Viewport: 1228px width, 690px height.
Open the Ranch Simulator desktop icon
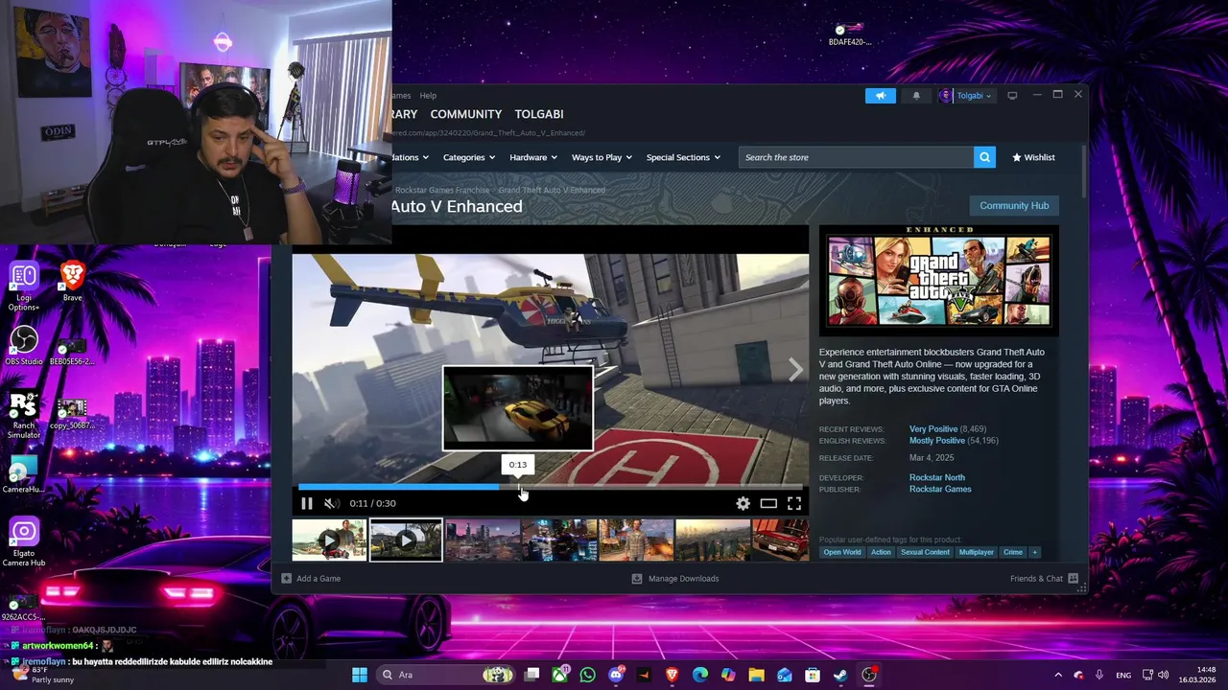24,416
